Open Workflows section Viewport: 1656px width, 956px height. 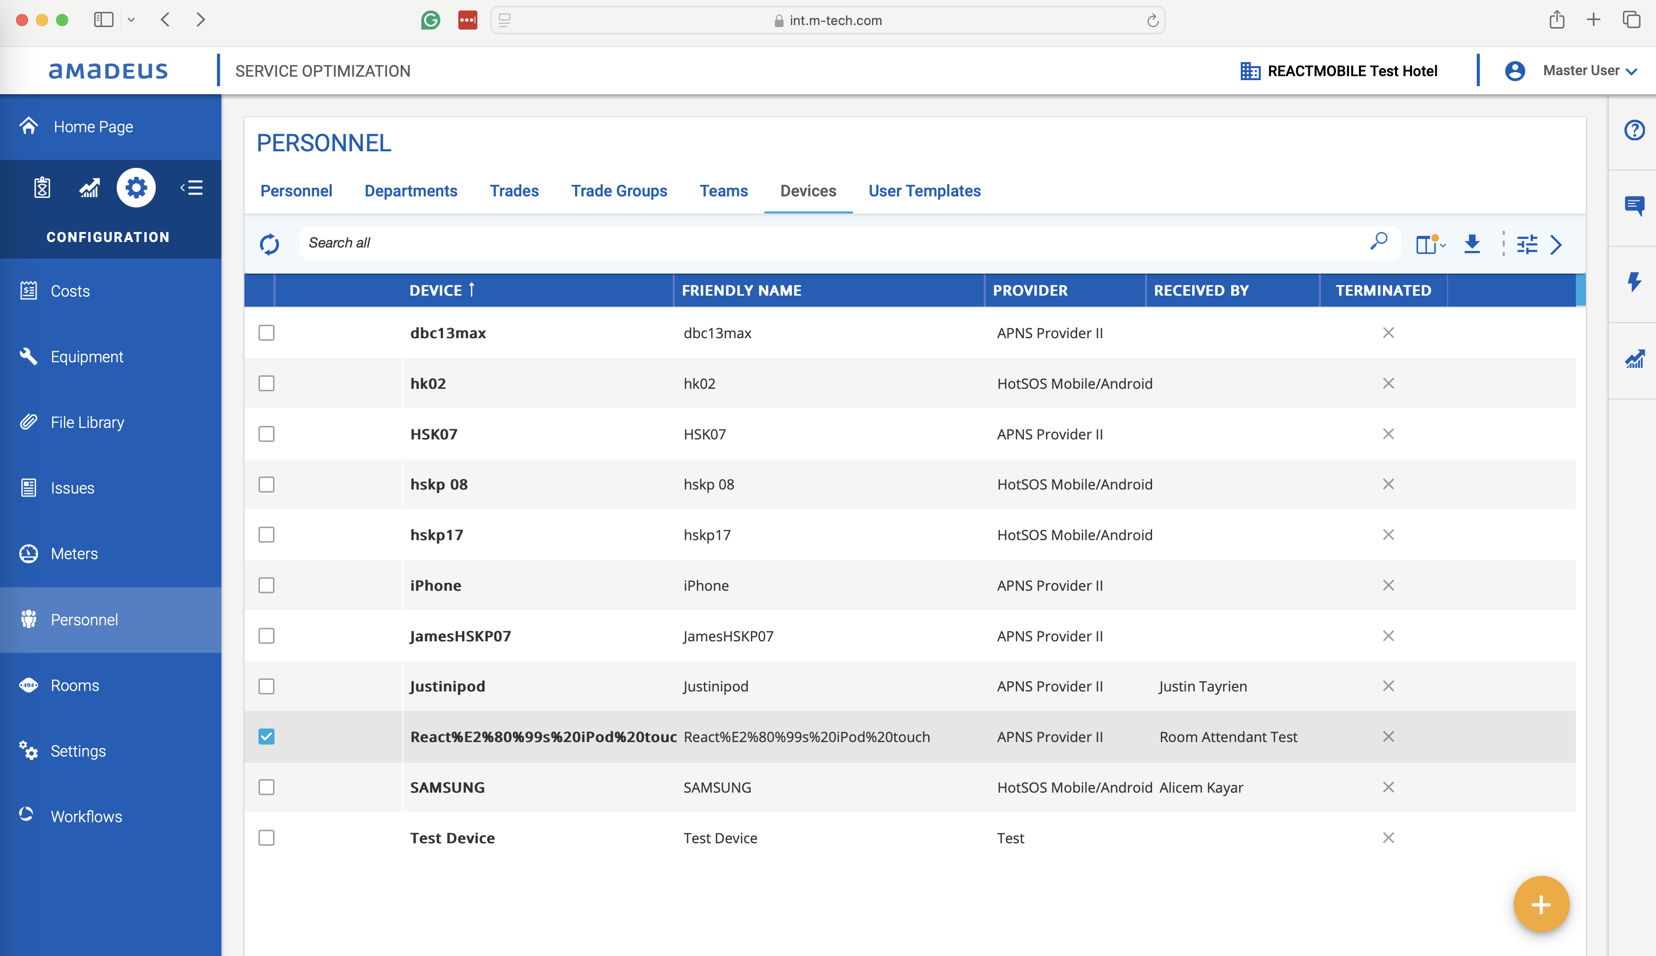coord(110,816)
